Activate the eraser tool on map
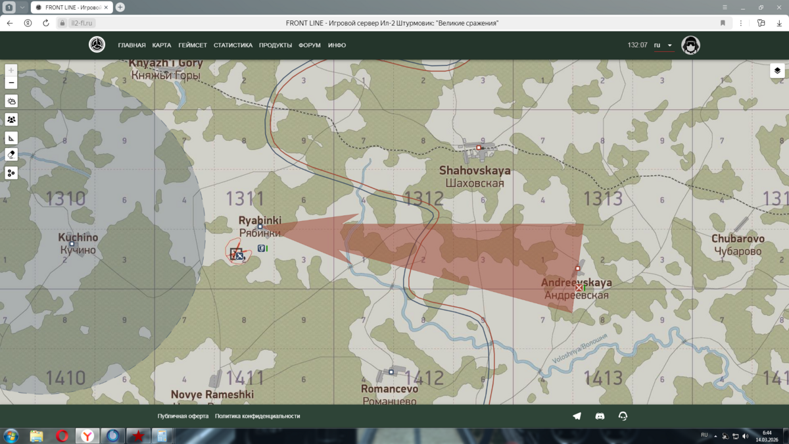Viewport: 789px width, 444px height. click(x=11, y=155)
